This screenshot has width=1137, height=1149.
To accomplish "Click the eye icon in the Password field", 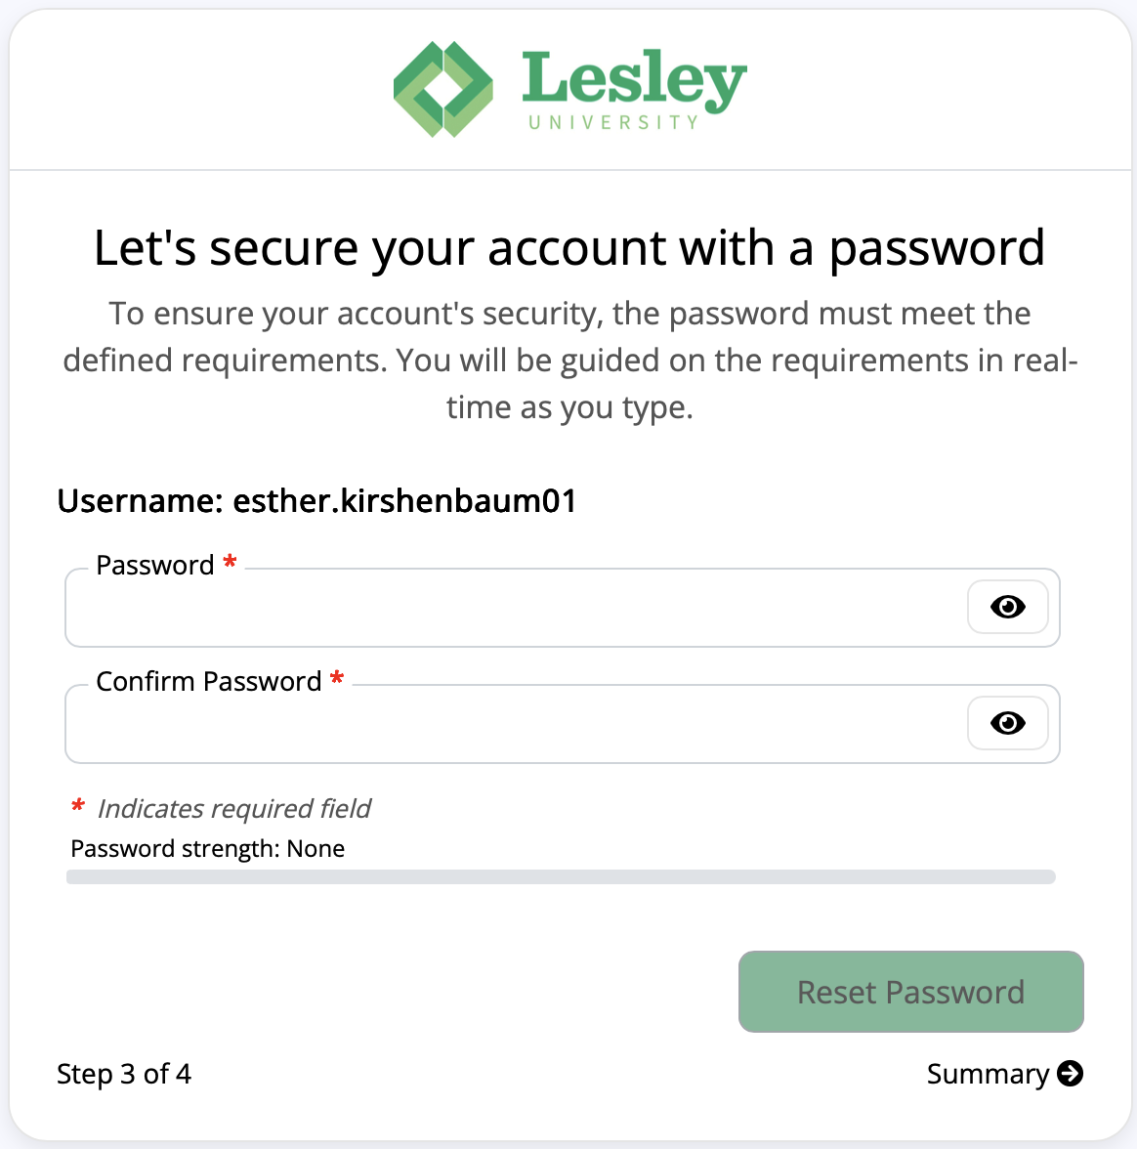I will pos(1008,607).
